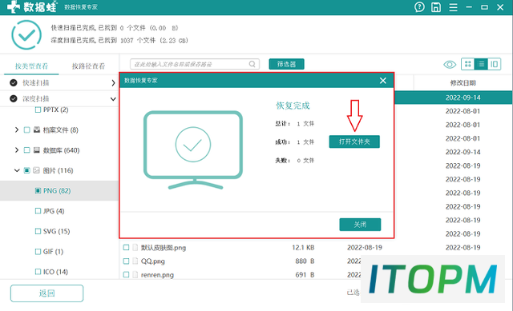The height and width of the screenshot is (311, 513).
Task: Collapse the 图片 (116) node
Action: click(17, 170)
